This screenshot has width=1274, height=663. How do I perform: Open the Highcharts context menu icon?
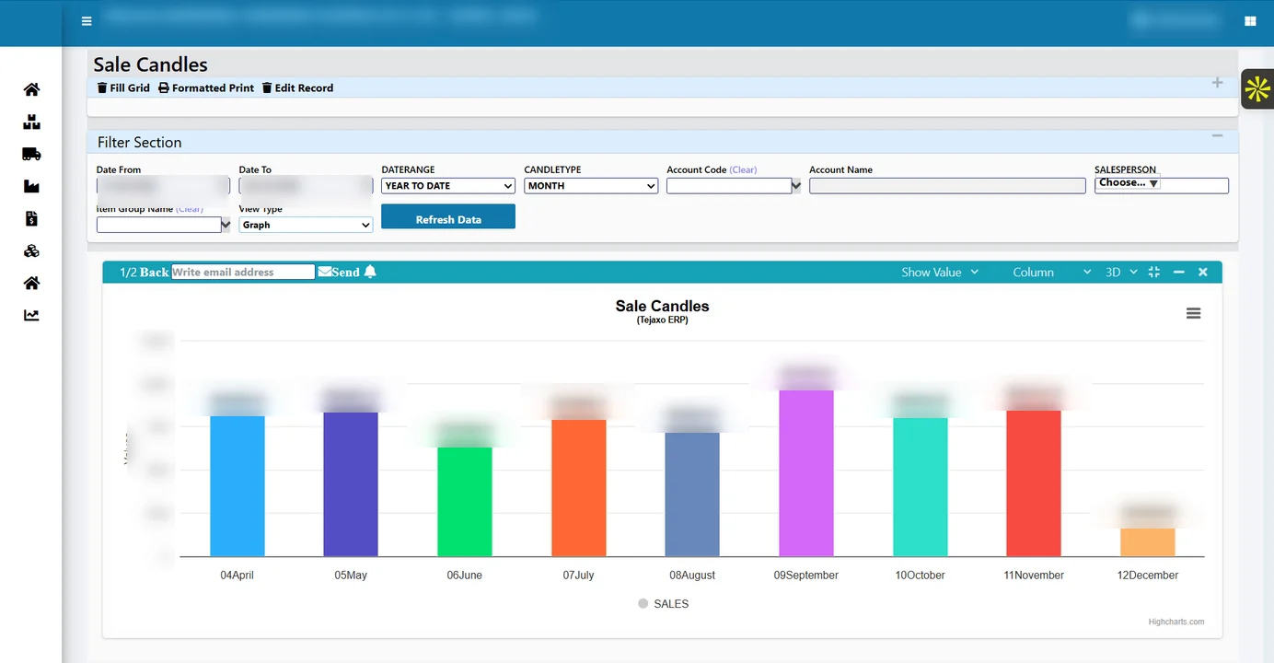[x=1194, y=313]
